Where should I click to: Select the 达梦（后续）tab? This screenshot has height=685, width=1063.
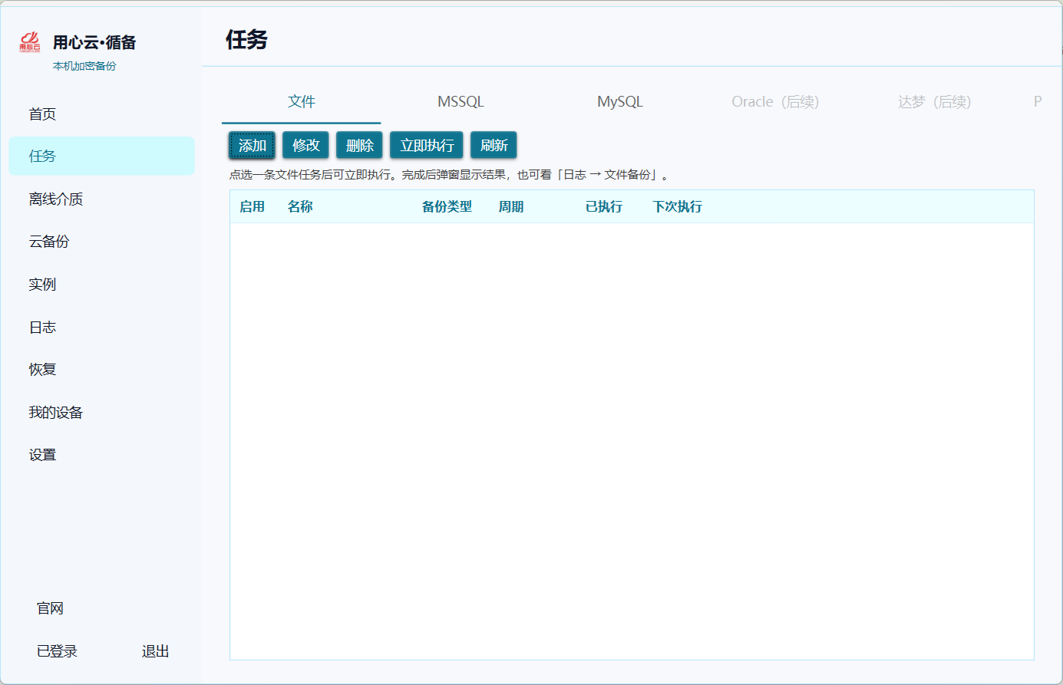(x=934, y=102)
